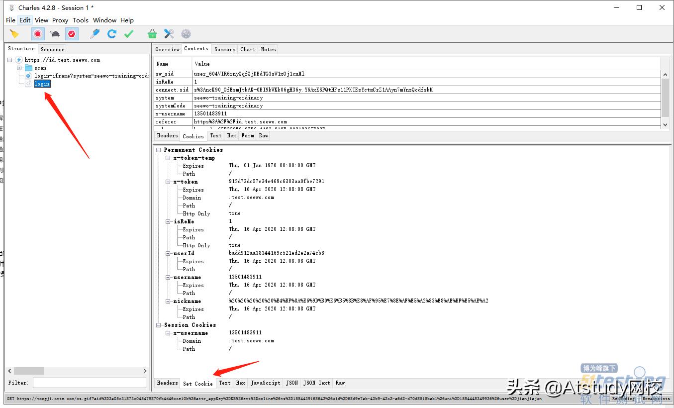Select the login request in tree
Image resolution: width=674 pixels, height=408 pixels.
coord(42,84)
